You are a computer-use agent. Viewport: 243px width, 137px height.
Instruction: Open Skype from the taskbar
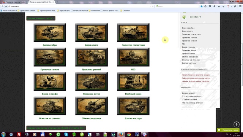66,134
